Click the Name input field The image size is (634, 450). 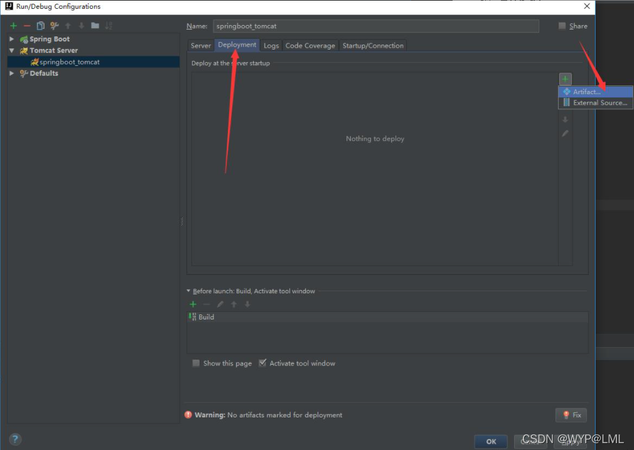(x=376, y=26)
